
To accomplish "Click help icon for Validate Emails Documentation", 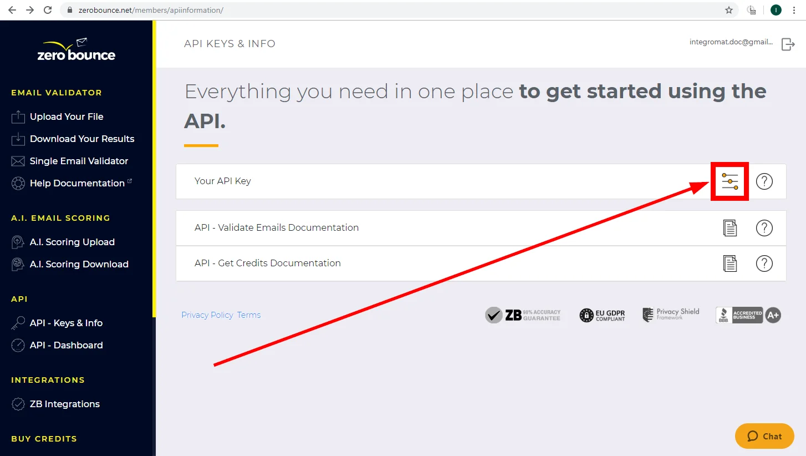I will (764, 228).
